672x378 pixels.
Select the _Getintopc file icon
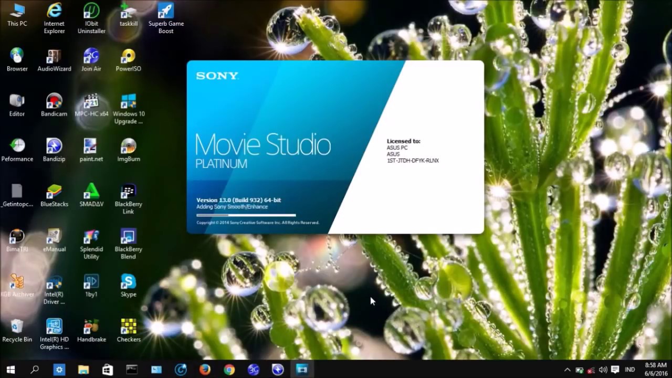tap(17, 196)
